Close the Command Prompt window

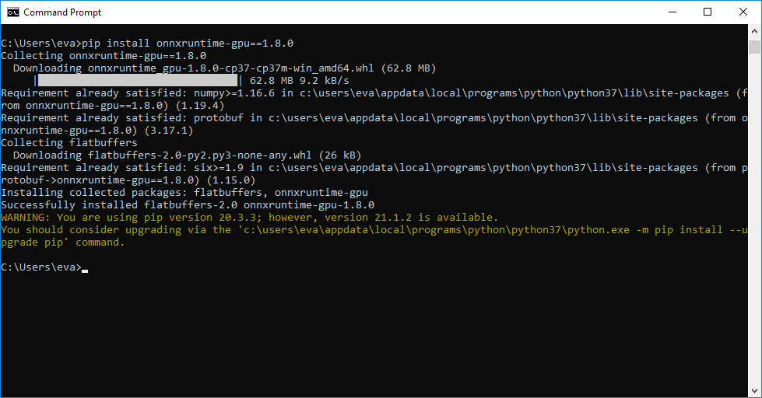pyautogui.click(x=743, y=12)
